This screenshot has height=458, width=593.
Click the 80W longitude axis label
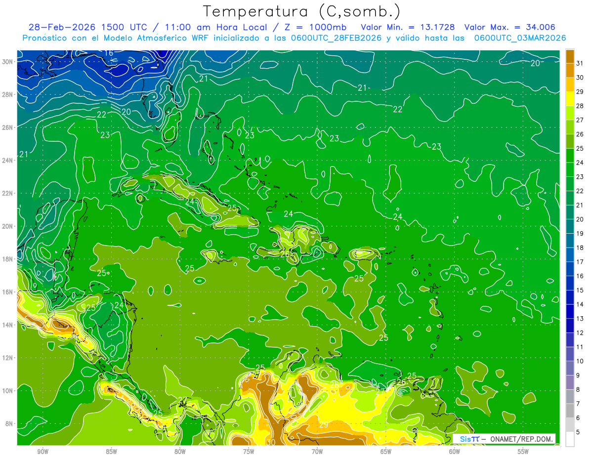(x=180, y=452)
